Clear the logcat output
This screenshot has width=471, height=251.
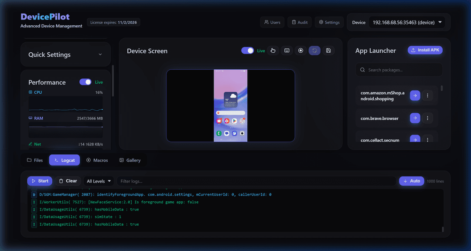(x=68, y=181)
